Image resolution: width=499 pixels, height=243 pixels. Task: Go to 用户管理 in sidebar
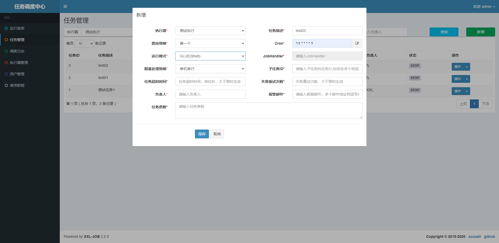pos(30,74)
